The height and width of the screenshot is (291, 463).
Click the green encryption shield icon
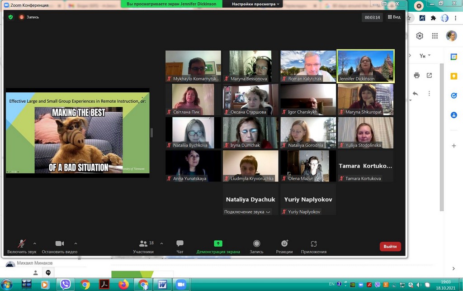(11, 17)
